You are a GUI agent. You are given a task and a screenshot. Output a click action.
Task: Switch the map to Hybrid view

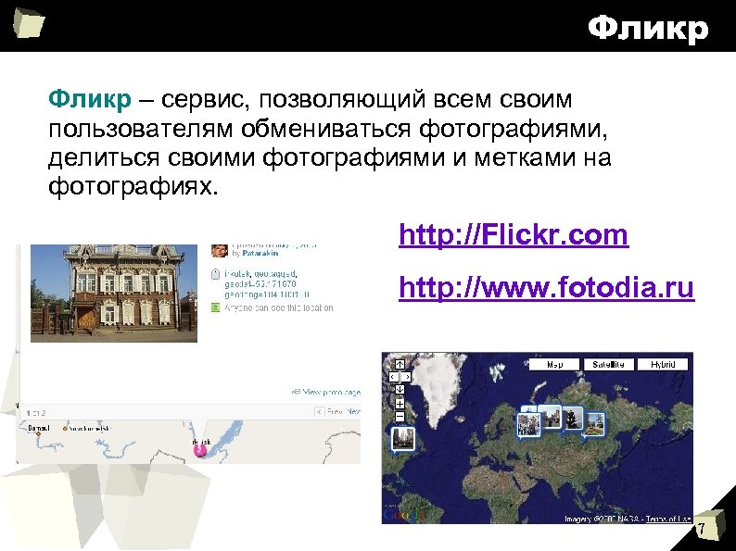663,364
